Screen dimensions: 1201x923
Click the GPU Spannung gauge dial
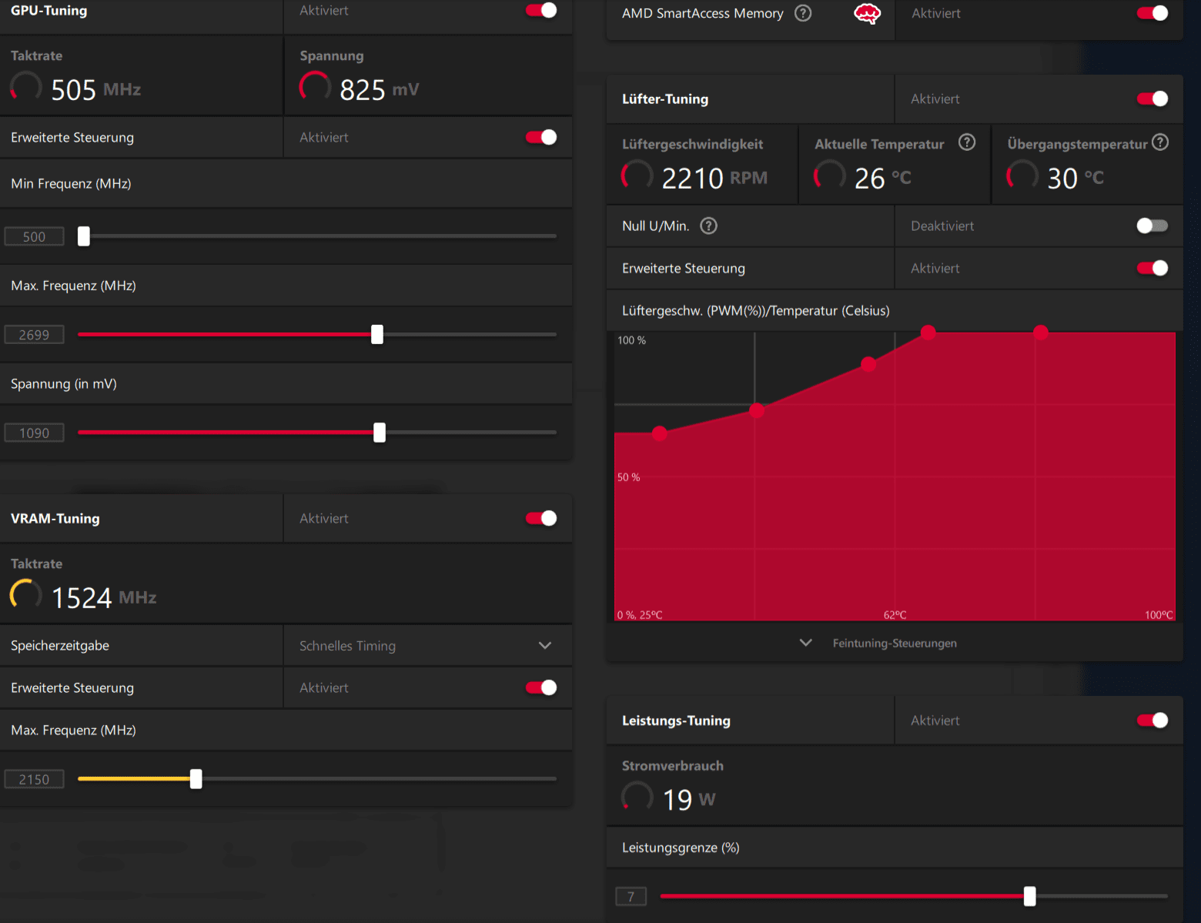[x=315, y=87]
